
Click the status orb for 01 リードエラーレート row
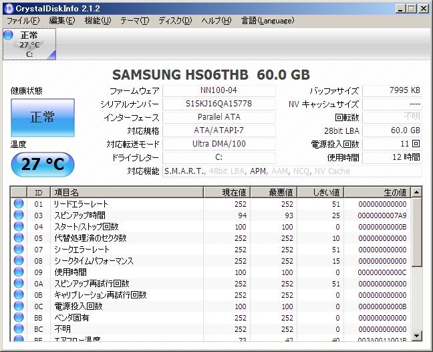(x=19, y=204)
